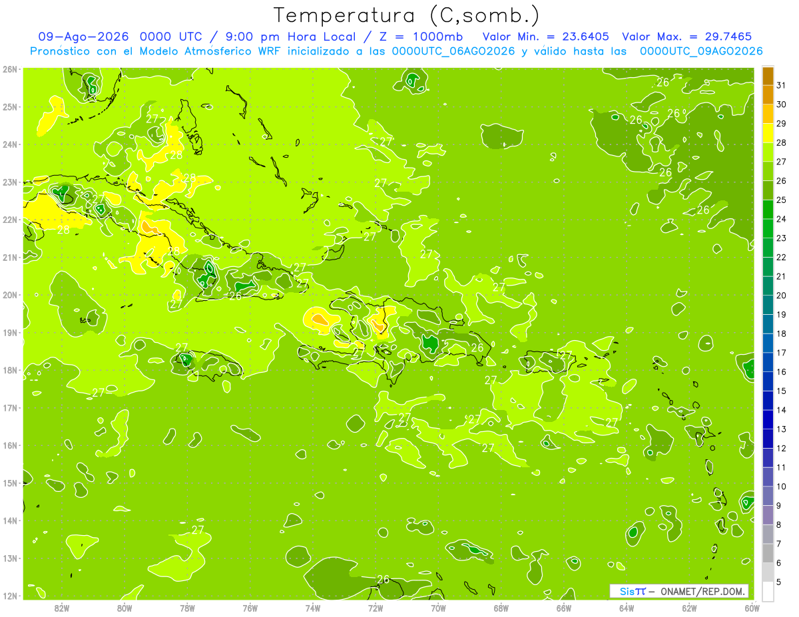Pick the amber swatch between 29 and 30

768,114
